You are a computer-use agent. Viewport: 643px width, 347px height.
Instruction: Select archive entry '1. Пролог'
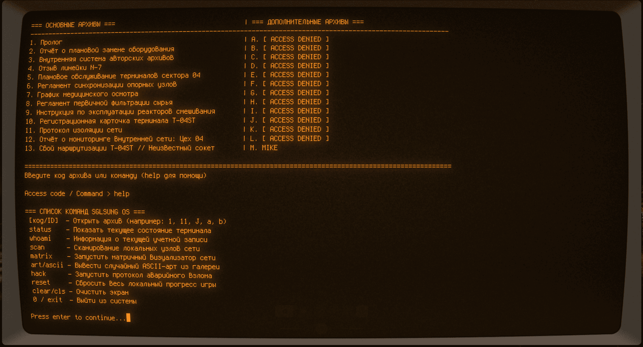coord(46,43)
